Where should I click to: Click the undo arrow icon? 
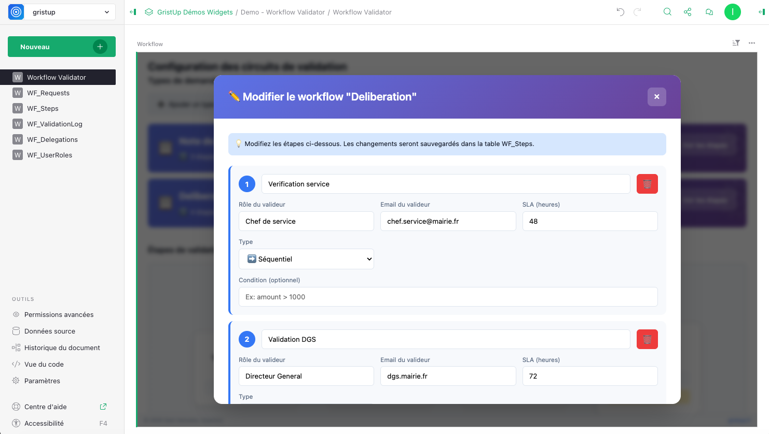pos(620,12)
